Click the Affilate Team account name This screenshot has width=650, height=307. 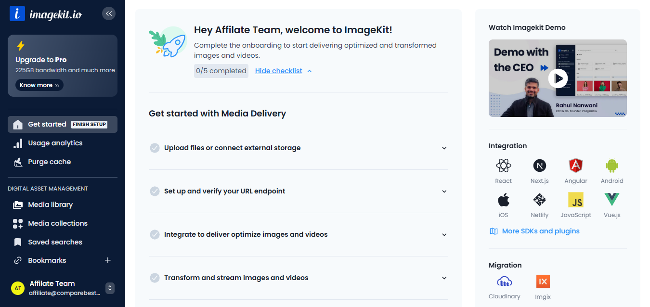click(x=52, y=283)
